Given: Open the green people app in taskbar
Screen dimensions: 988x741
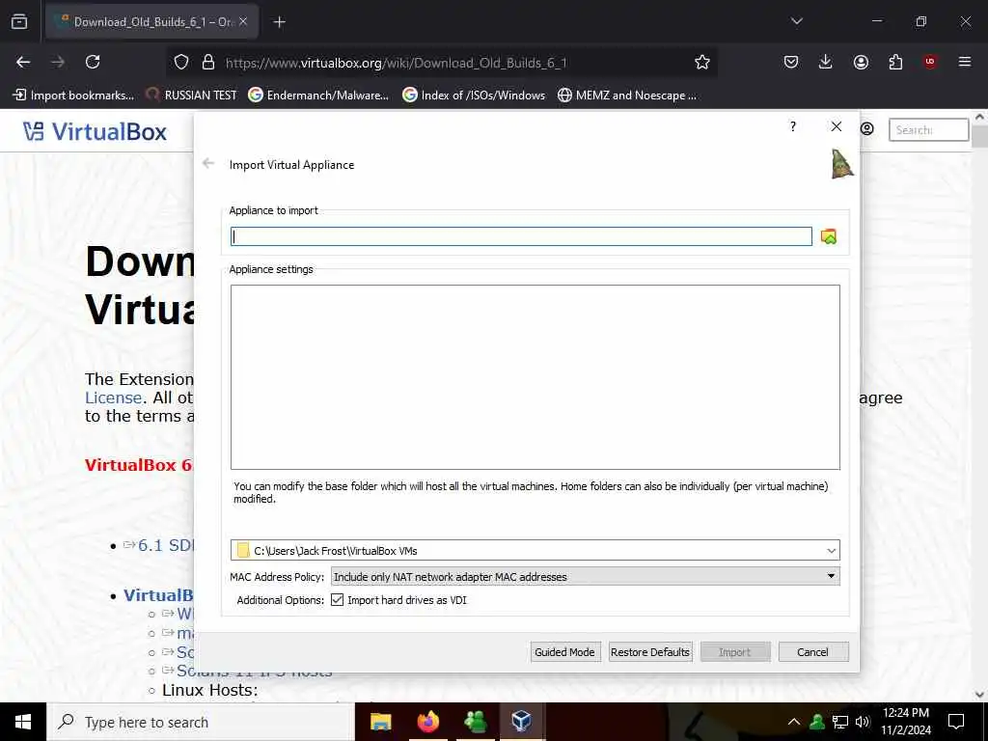Looking at the screenshot, I should pos(475,722).
